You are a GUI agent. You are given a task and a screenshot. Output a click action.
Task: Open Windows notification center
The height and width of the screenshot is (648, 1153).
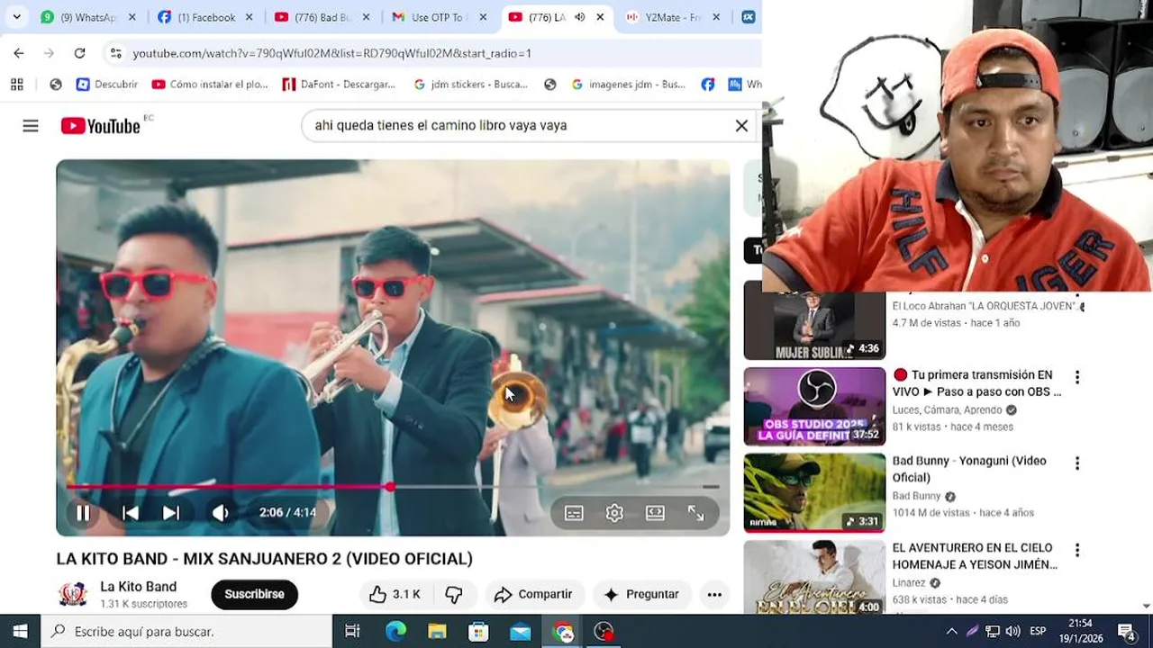(x=1126, y=632)
